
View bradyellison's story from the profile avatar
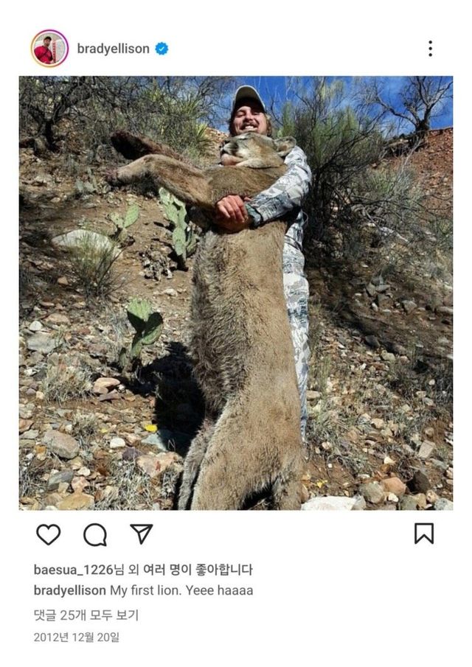tap(49, 49)
